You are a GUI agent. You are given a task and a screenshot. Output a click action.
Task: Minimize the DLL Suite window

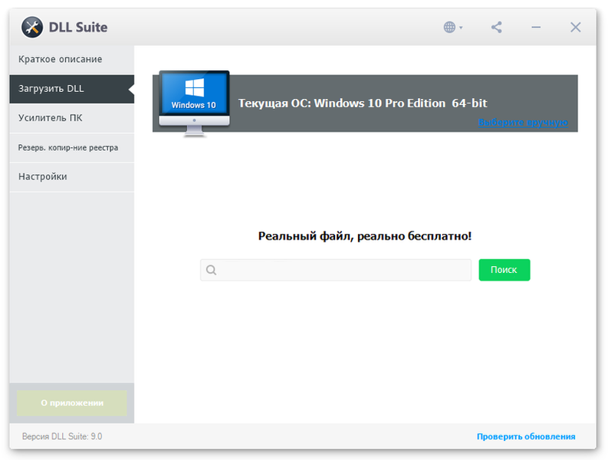[536, 27]
